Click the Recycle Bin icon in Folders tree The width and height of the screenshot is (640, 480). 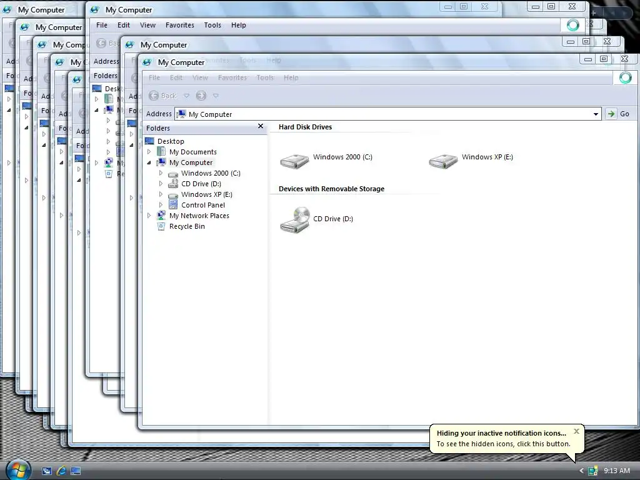click(162, 226)
